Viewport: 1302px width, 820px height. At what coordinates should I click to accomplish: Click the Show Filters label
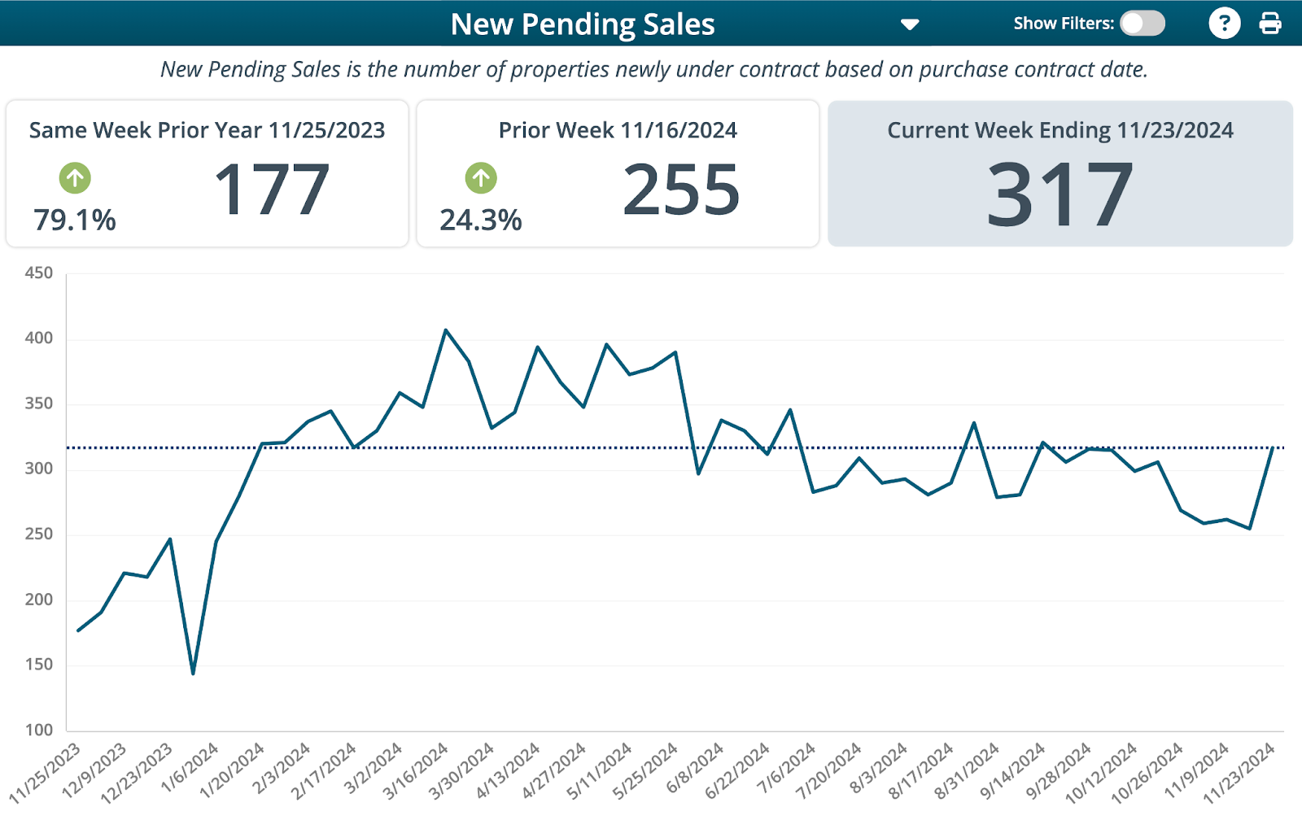(x=1064, y=24)
